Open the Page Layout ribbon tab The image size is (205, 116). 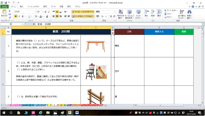tap(33, 7)
